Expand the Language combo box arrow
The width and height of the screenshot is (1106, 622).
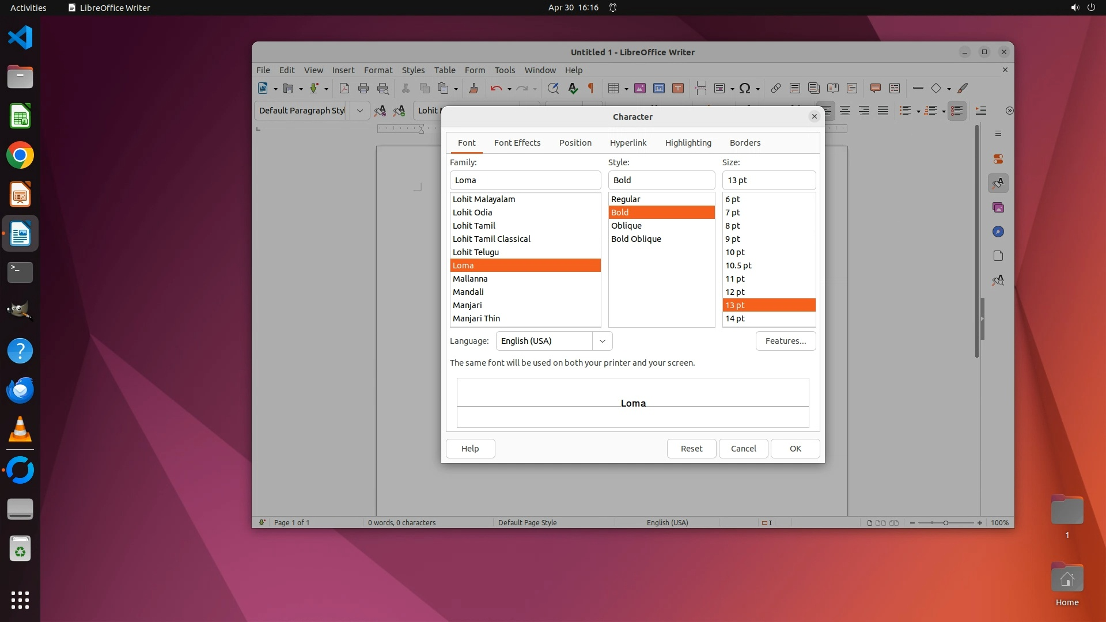click(x=602, y=341)
